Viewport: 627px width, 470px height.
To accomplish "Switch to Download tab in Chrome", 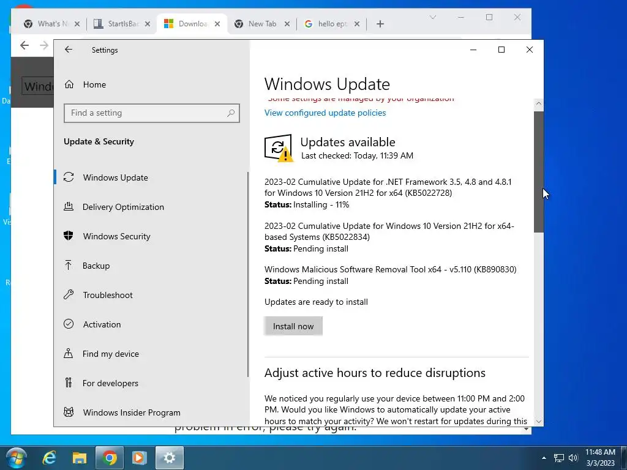I will [x=193, y=24].
